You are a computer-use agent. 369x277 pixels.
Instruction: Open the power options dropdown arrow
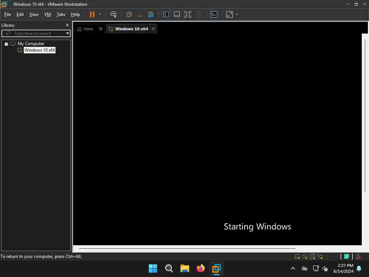point(100,14)
